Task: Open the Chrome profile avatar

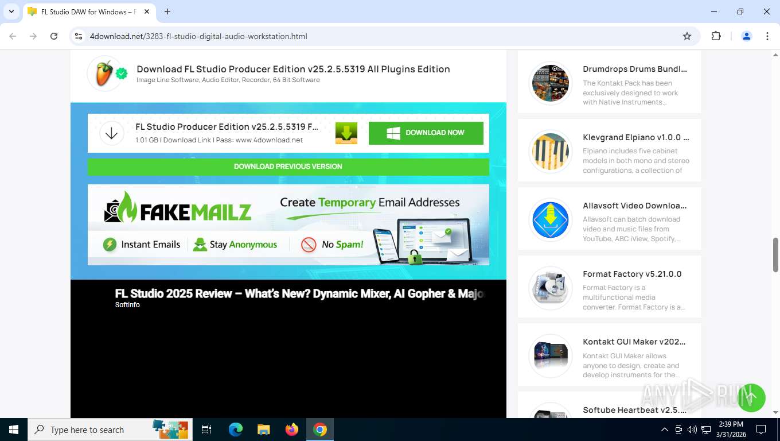Action: 747,36
